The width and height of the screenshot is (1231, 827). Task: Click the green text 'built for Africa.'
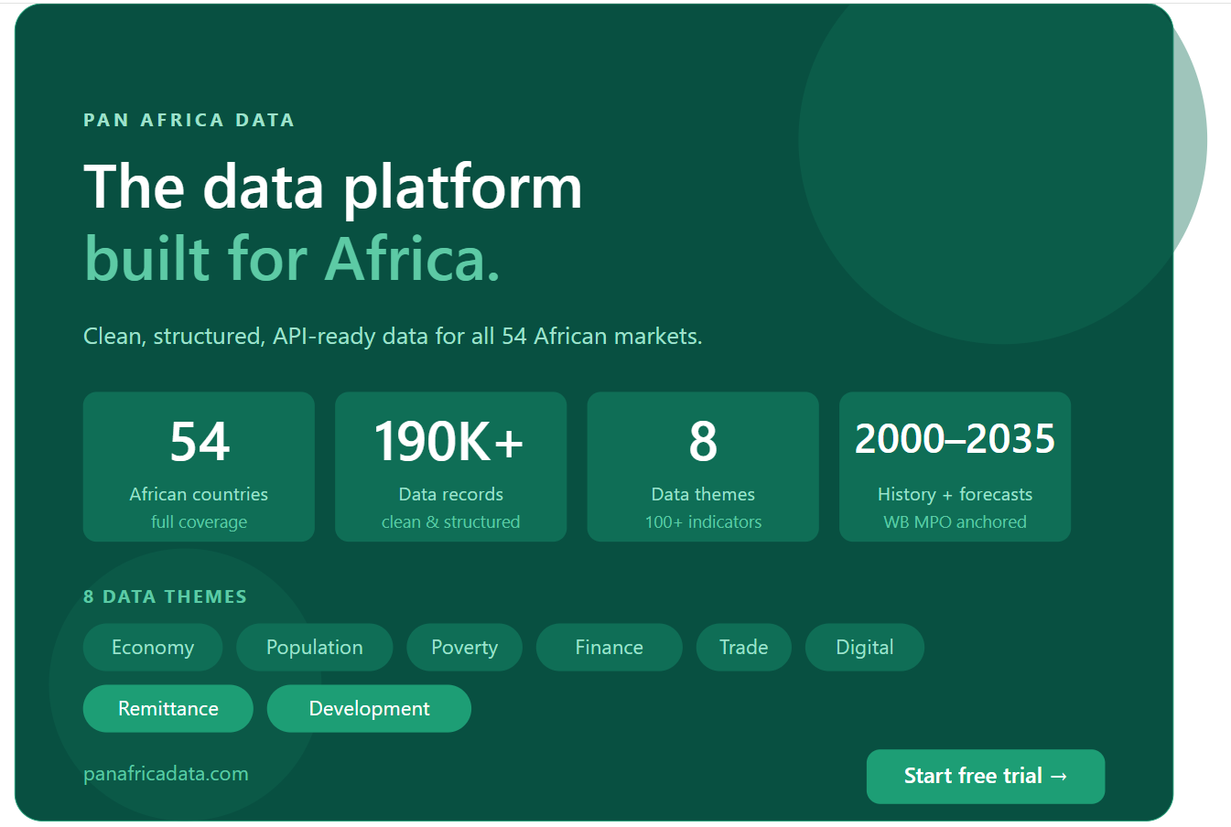[292, 258]
